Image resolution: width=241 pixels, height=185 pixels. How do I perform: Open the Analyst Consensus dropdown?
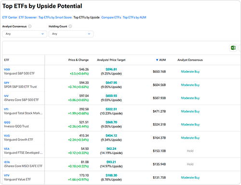pos(25,34)
